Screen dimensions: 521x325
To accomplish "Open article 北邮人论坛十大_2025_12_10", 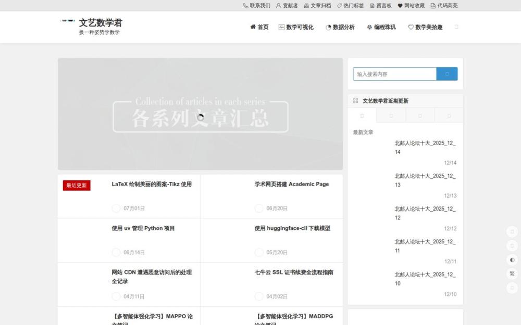I will pos(425,279).
